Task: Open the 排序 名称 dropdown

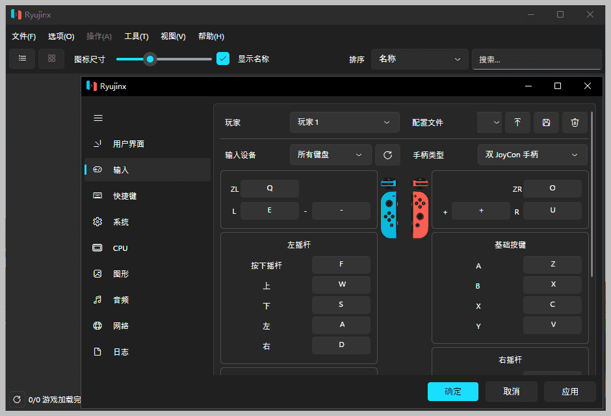Action: (x=419, y=59)
